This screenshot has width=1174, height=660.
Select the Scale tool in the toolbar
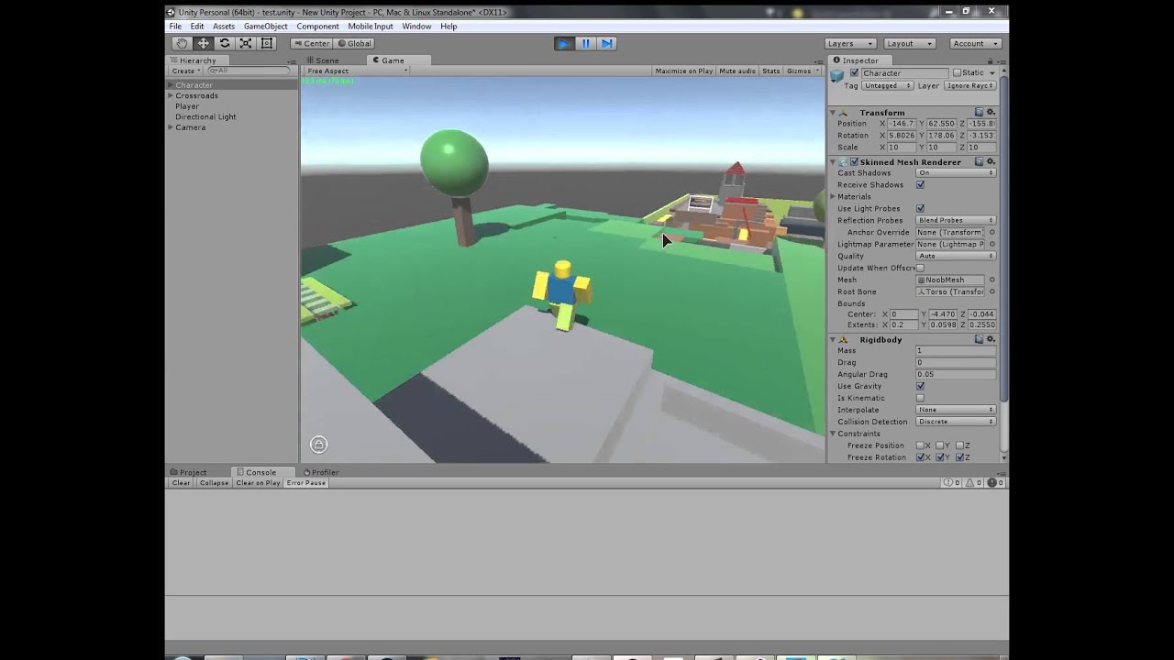tap(246, 43)
